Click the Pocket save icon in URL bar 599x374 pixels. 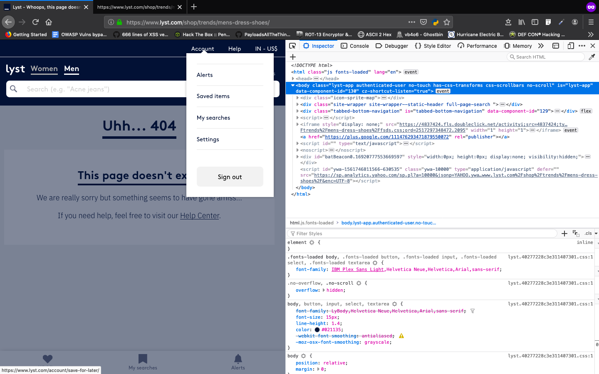pos(423,22)
